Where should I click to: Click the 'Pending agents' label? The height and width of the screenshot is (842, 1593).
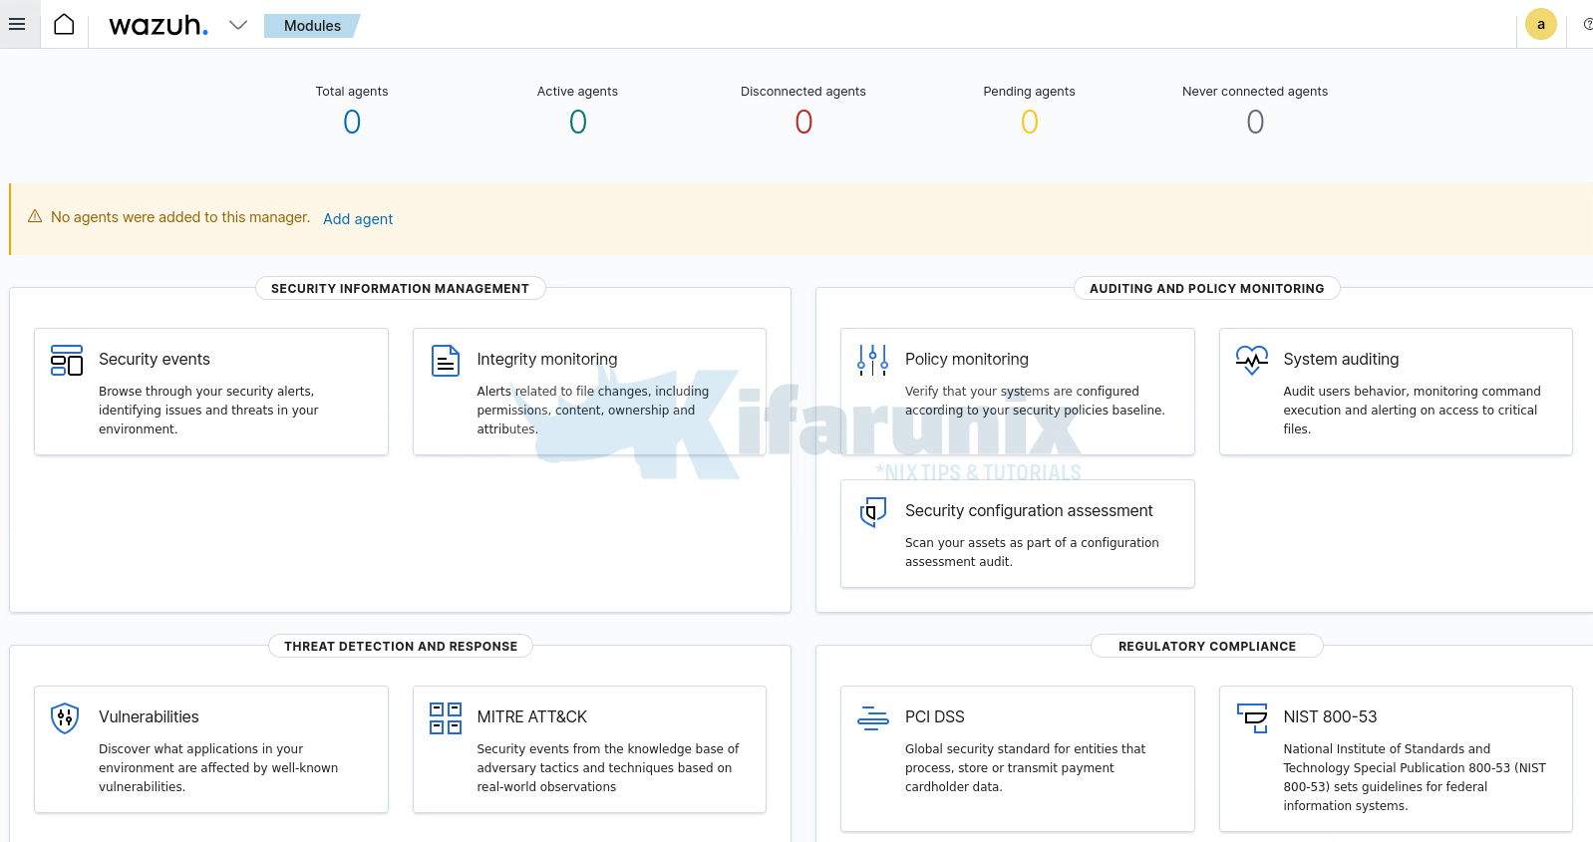pos(1029,92)
